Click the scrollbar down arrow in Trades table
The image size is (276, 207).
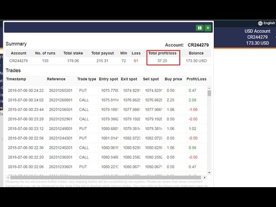pyautogui.click(x=209, y=172)
